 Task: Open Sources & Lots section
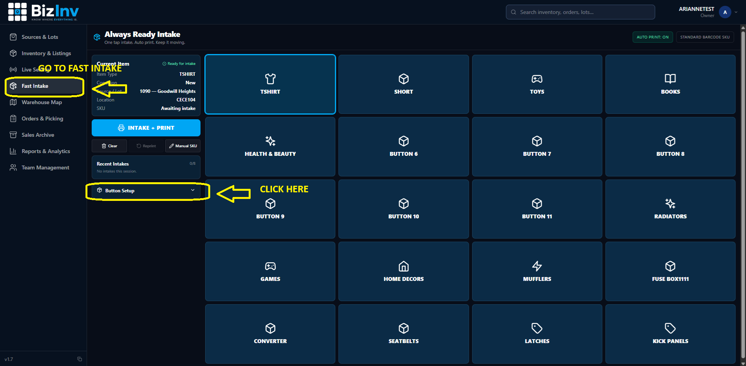[x=40, y=37]
